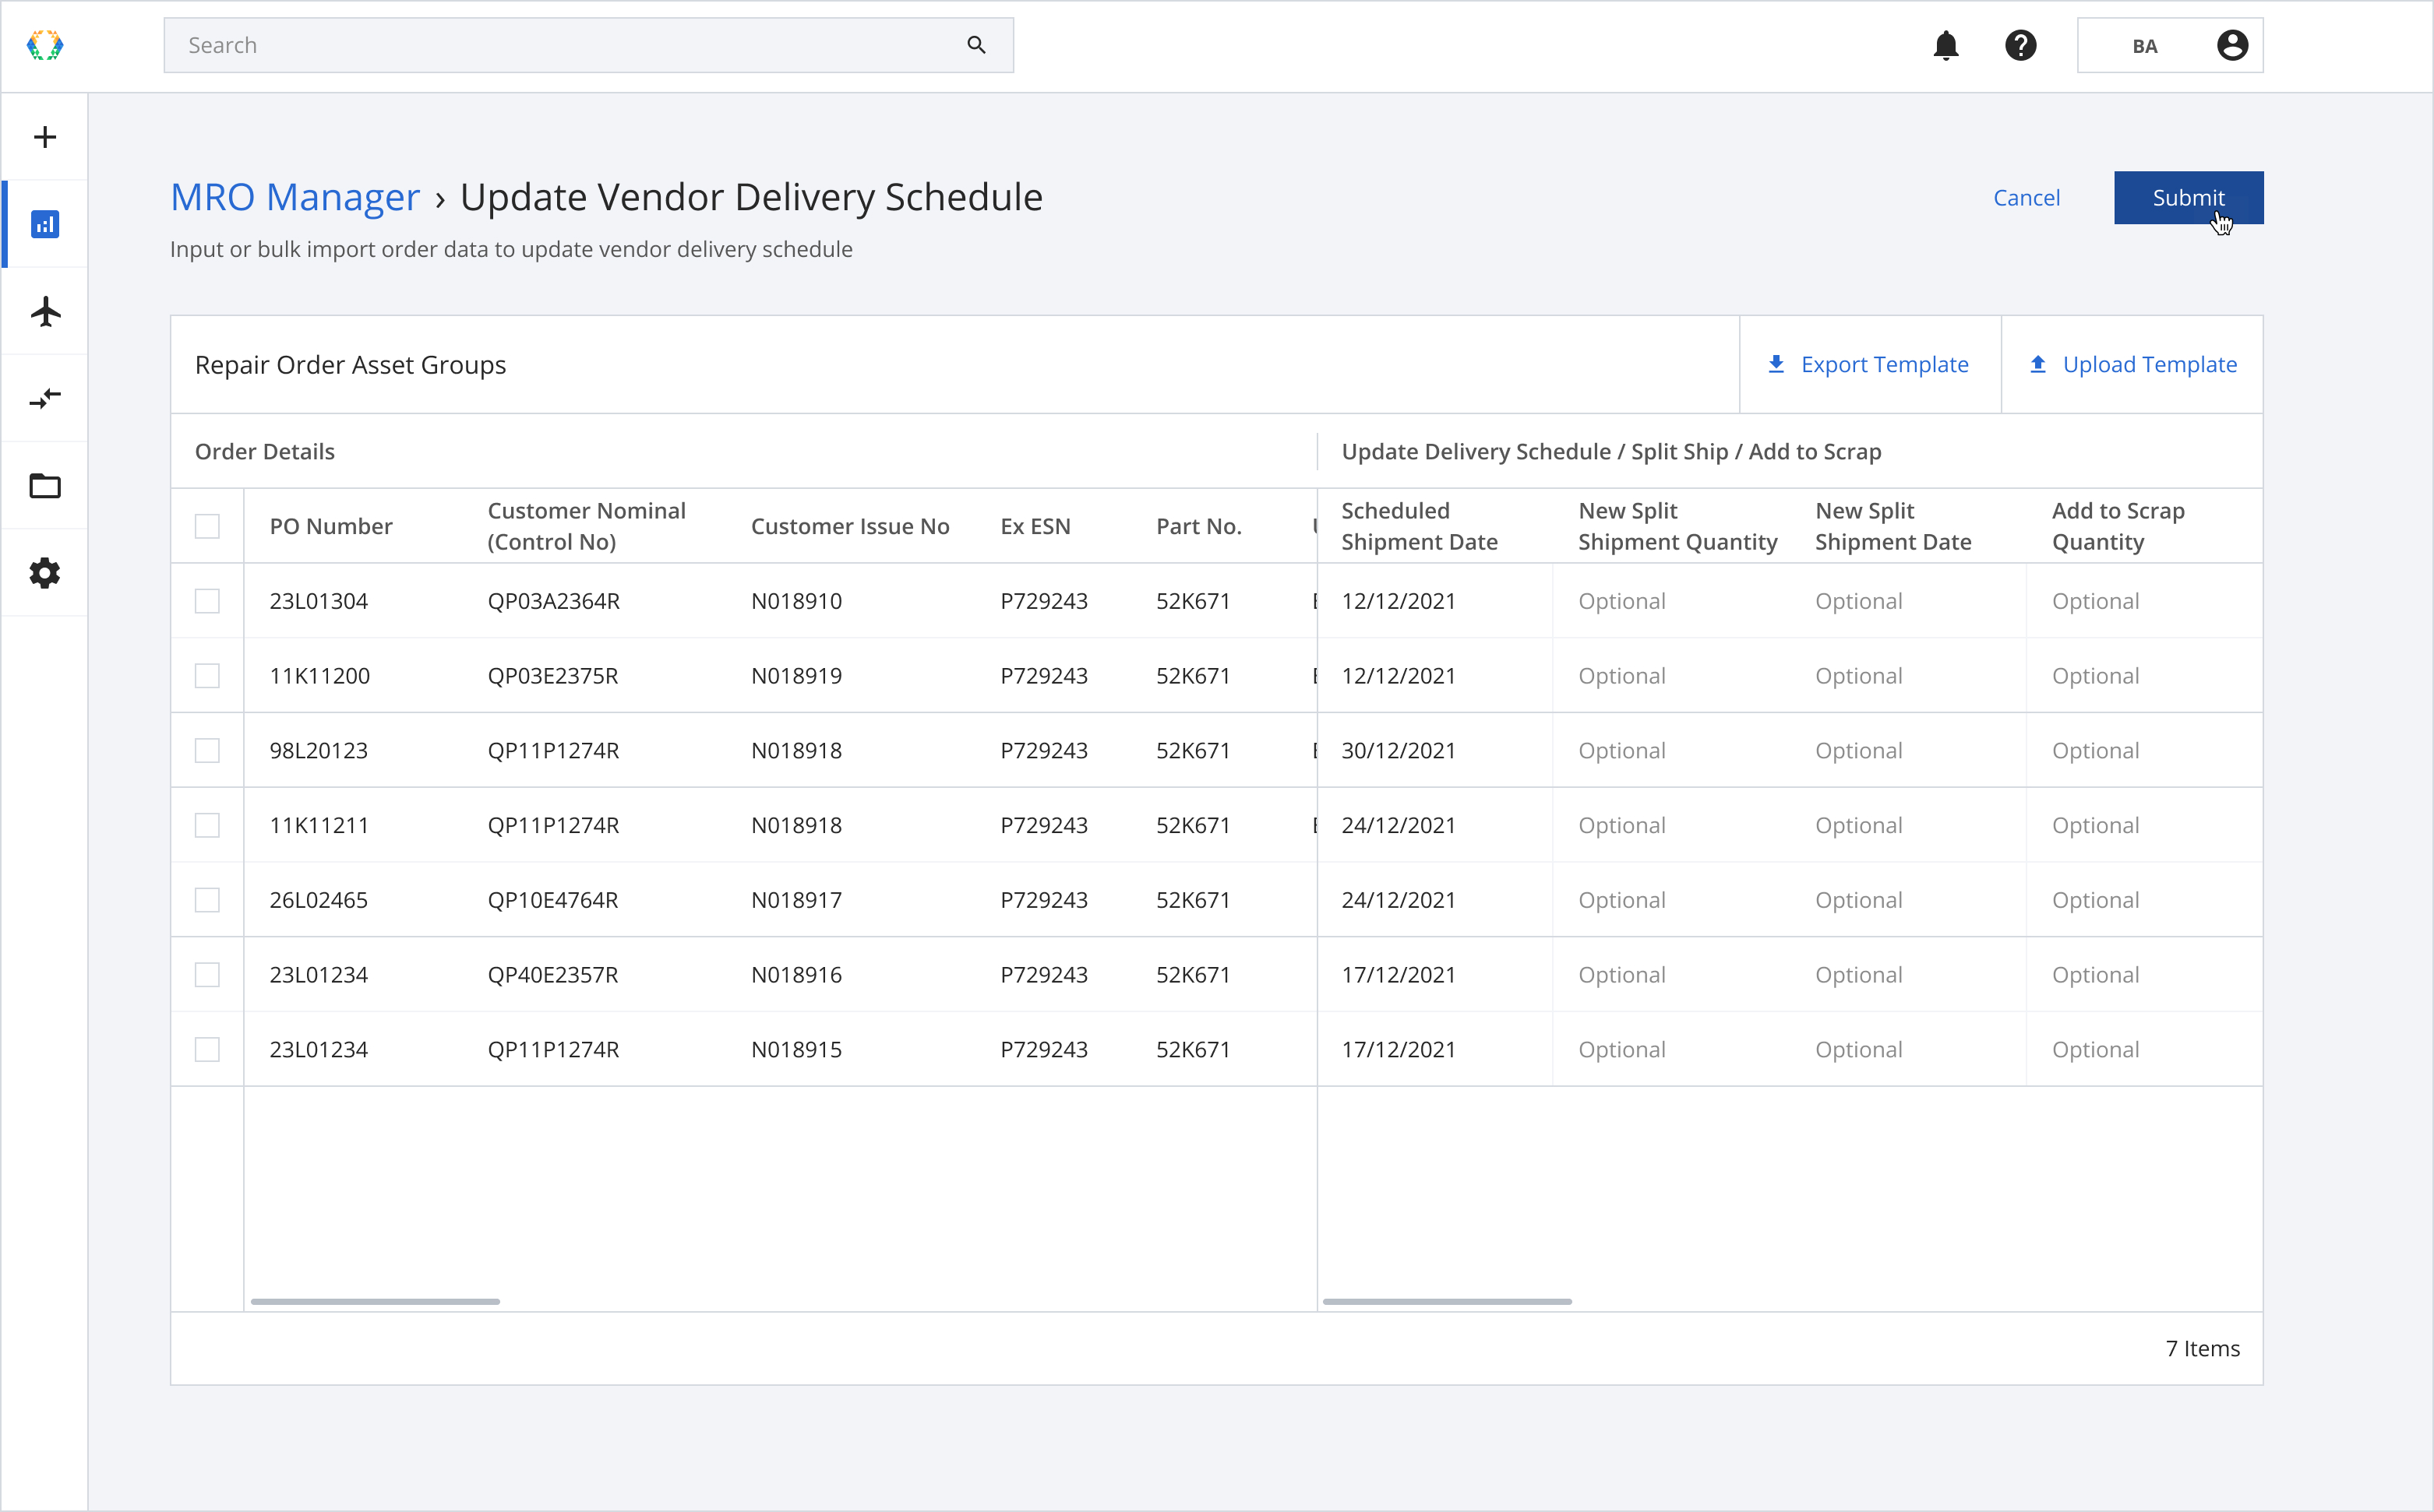Open the analytics chart sidebar icon
The height and width of the screenshot is (1512, 2434).
click(x=45, y=224)
